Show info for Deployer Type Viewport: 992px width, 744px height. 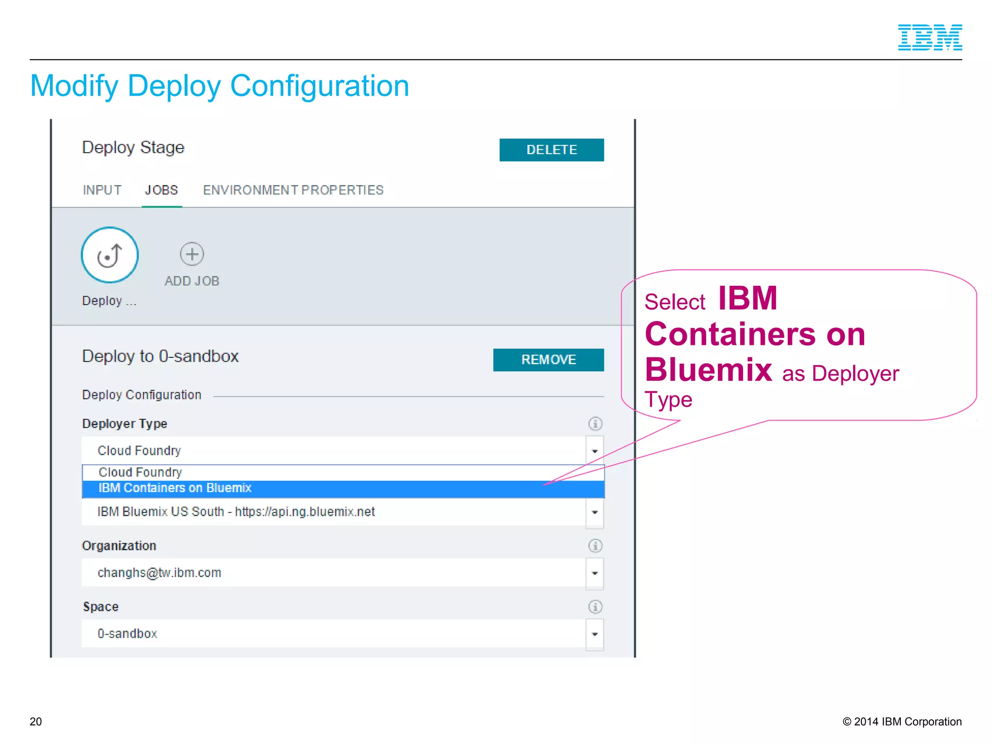[x=595, y=424]
